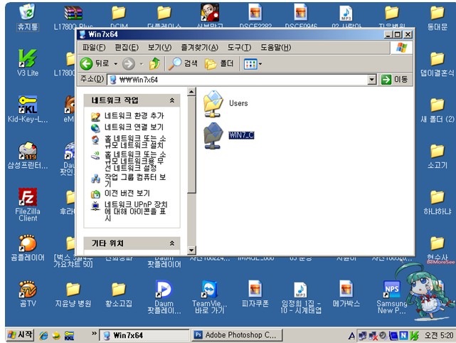Open the 도구(T) menu
Viewport: 456px width, 343px height.
click(x=238, y=48)
